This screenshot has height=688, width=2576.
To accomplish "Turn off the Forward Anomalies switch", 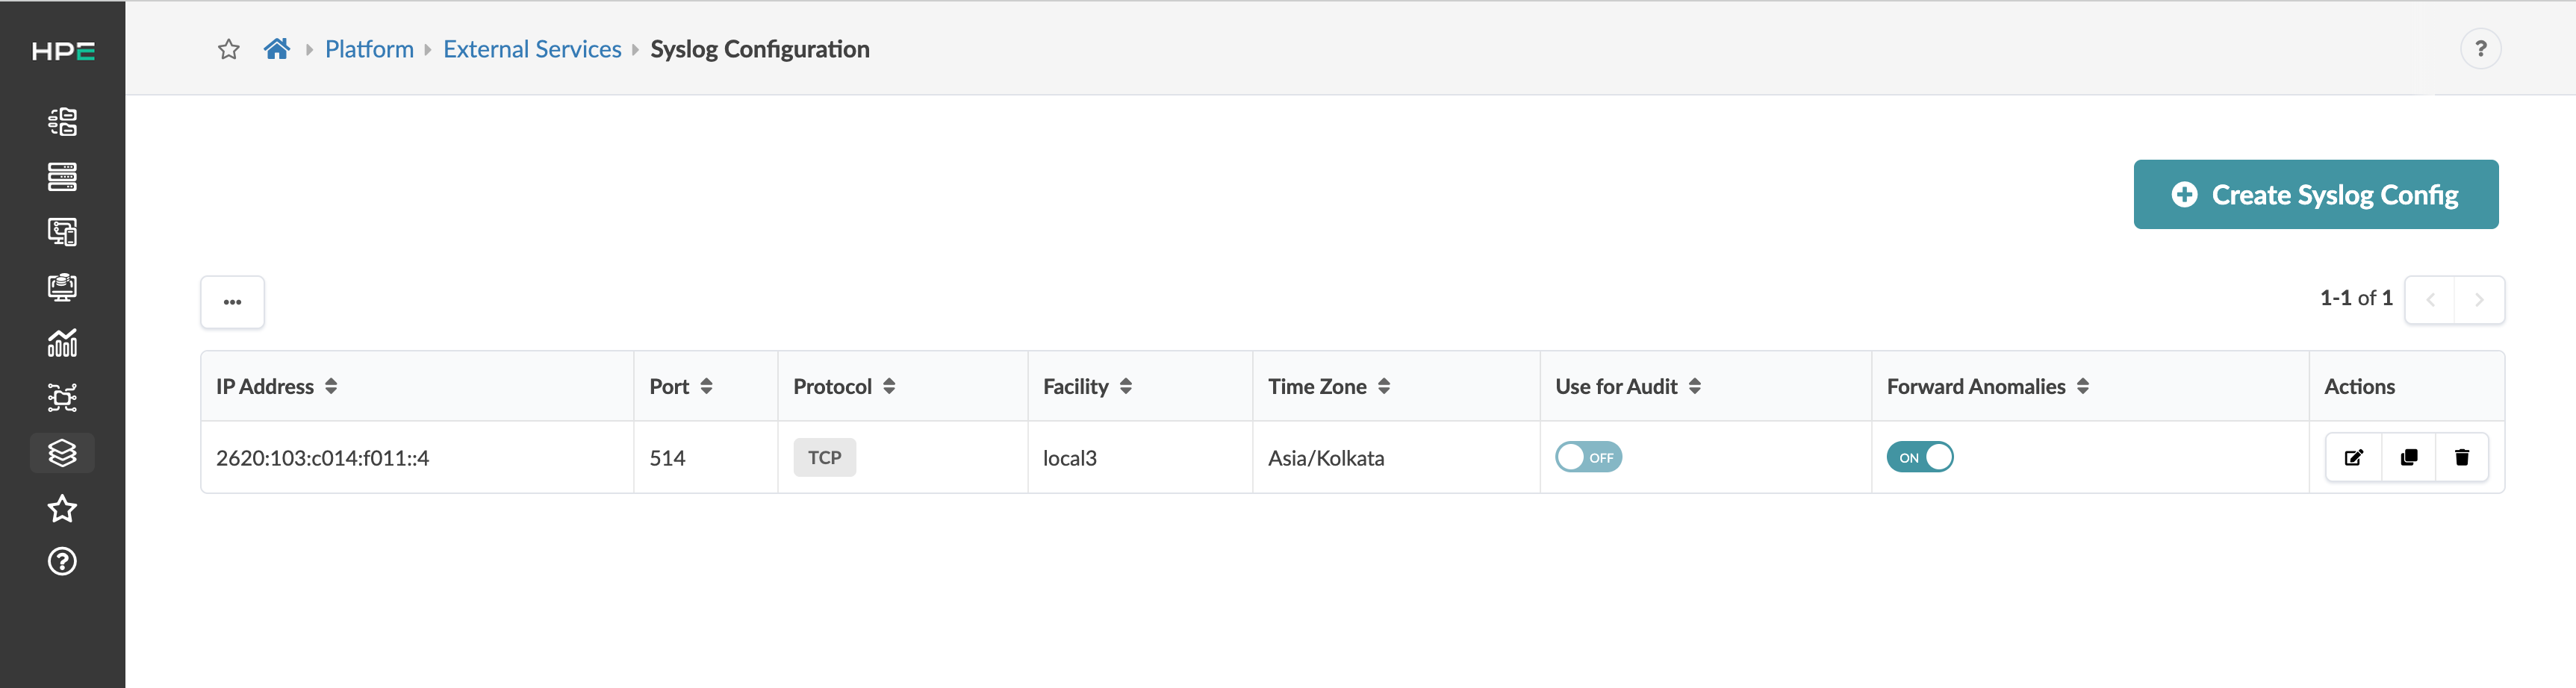I will [x=1920, y=457].
